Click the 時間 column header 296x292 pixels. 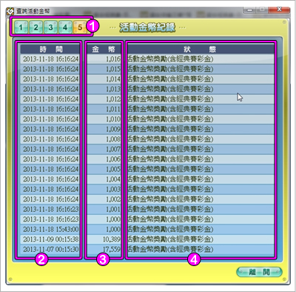pos(50,49)
